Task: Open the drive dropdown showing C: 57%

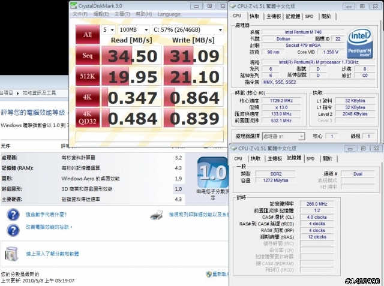Action: coord(188,30)
